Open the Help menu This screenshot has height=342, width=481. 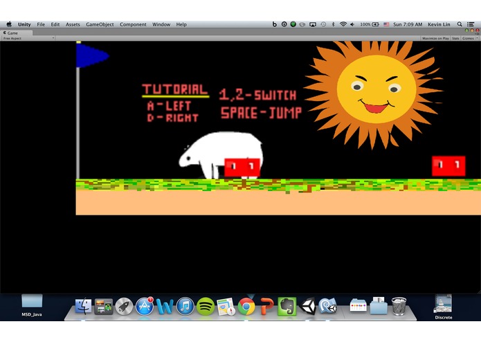181,24
